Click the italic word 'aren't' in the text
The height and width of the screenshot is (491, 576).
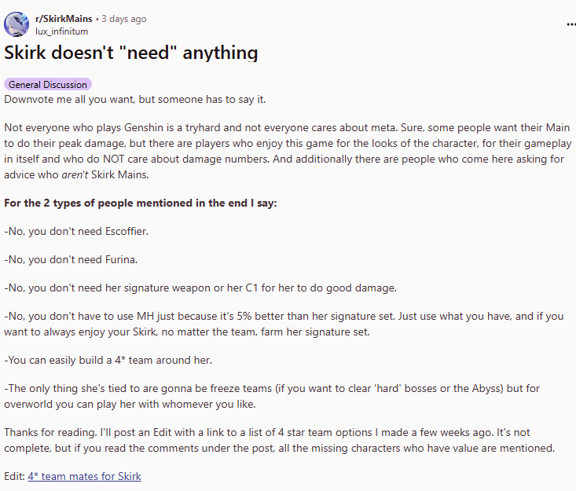[x=75, y=175]
